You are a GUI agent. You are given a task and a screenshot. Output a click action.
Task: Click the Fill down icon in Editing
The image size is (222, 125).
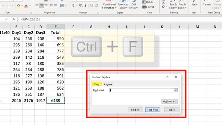click(163, 2)
